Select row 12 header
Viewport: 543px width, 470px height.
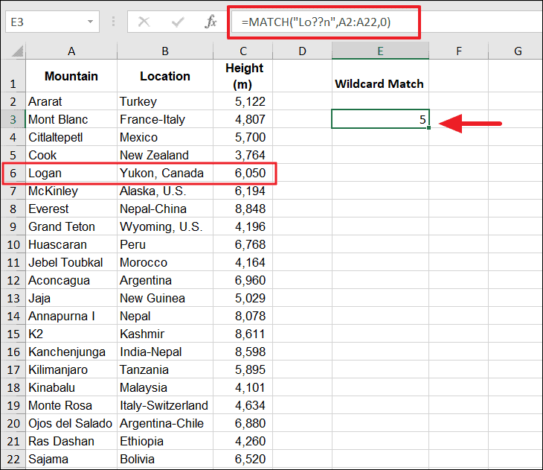tap(13, 280)
